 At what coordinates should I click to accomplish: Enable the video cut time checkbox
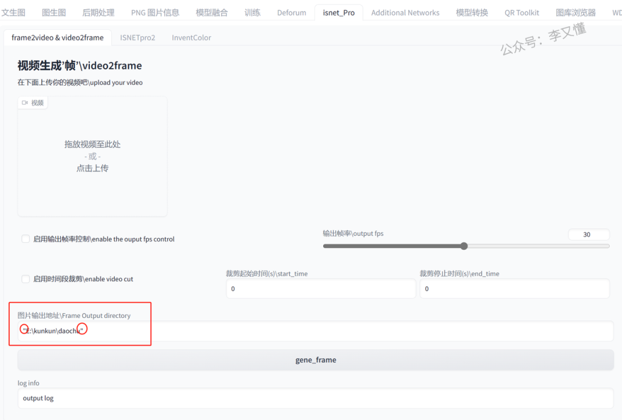(26, 279)
